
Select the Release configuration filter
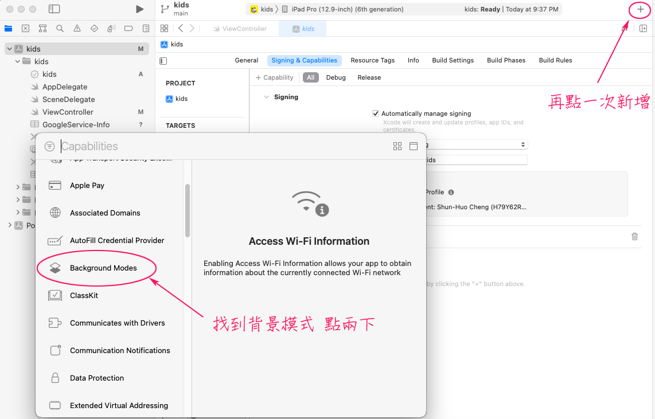tap(369, 77)
